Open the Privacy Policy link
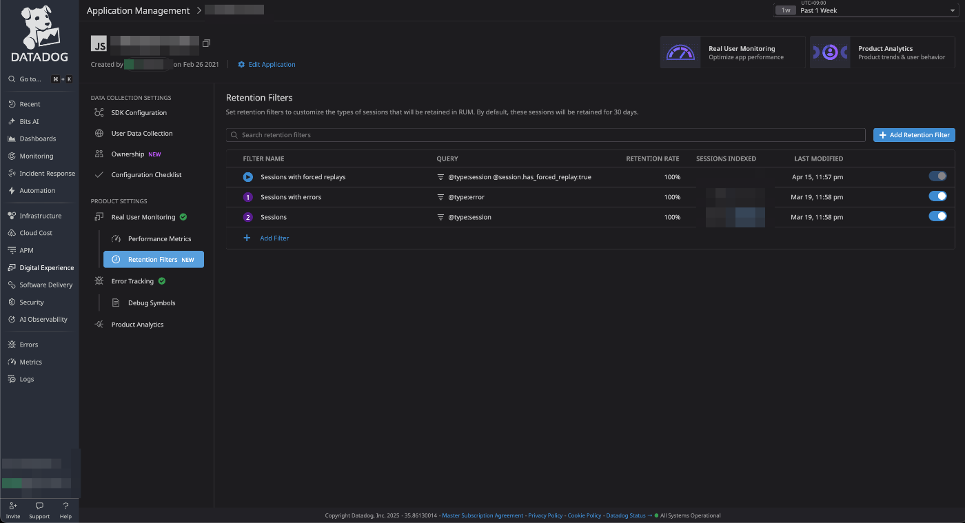Viewport: 965px width, 523px height. coord(545,515)
